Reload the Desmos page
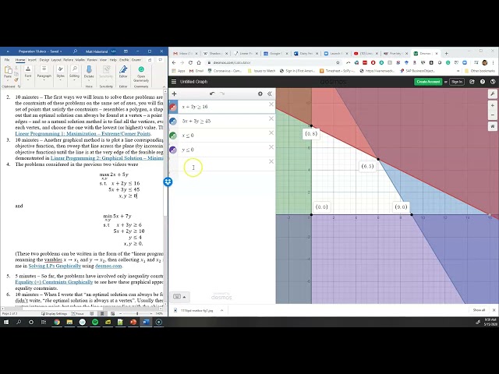The height and width of the screenshot is (374, 499). tap(190, 62)
